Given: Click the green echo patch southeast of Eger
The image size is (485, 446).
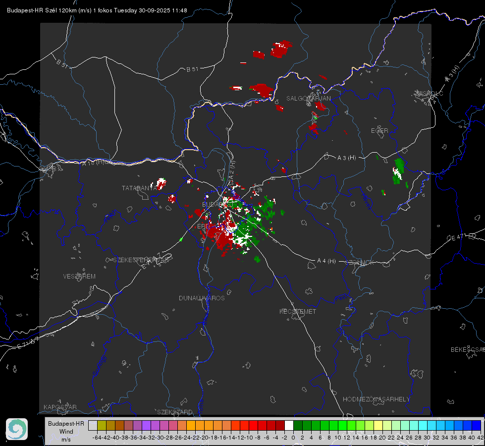Looking at the screenshot, I should coord(398,171).
